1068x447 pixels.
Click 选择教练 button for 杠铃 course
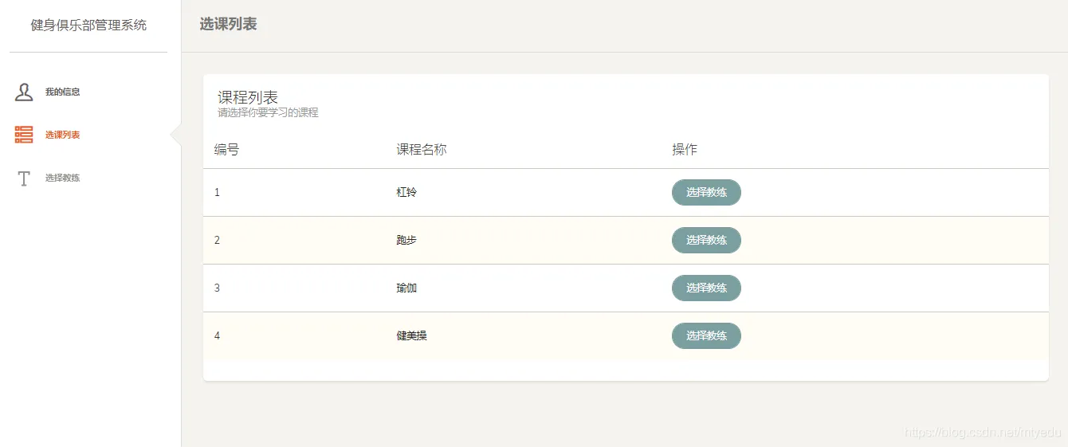click(706, 192)
